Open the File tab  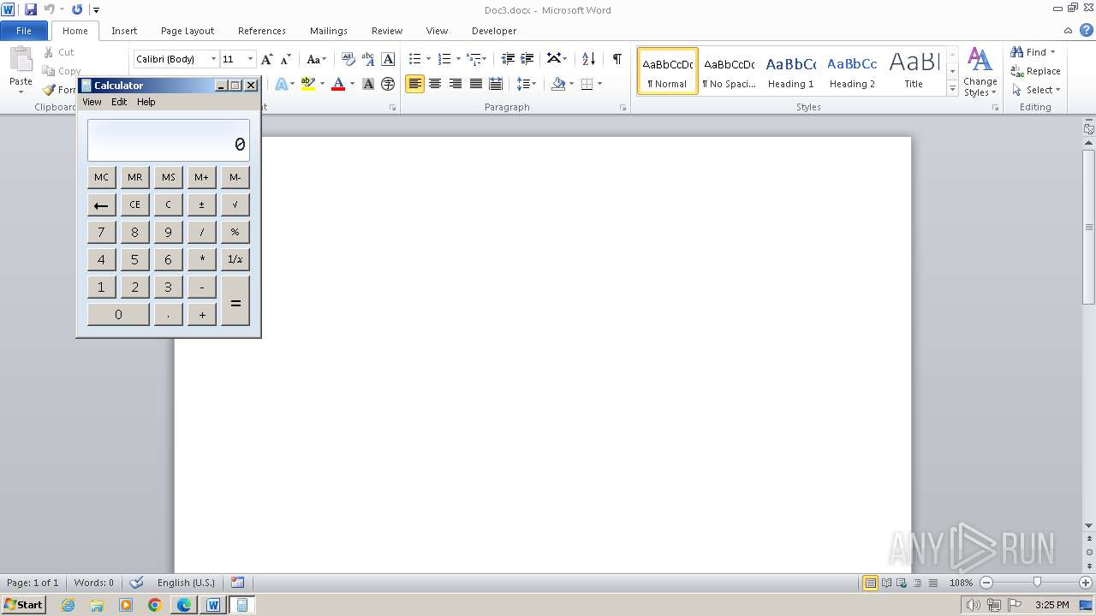pos(24,31)
